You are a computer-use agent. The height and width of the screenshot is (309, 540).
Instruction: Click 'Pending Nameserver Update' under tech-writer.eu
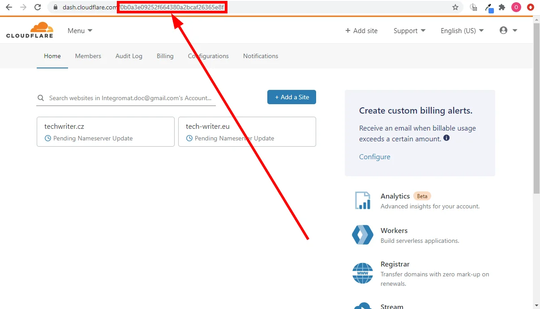tap(235, 138)
